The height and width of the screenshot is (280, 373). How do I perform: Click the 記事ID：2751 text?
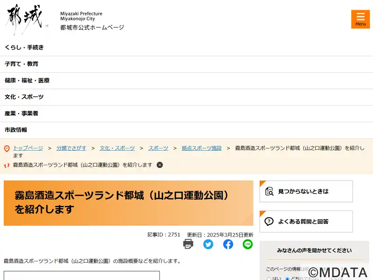pyautogui.click(x=164, y=235)
